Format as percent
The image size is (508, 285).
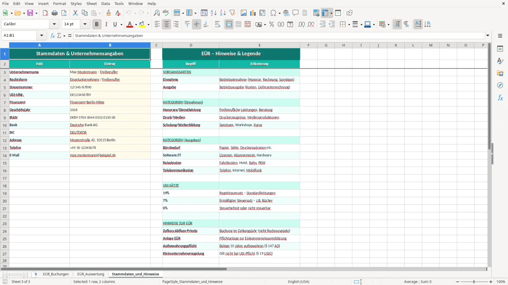[x=272, y=24]
